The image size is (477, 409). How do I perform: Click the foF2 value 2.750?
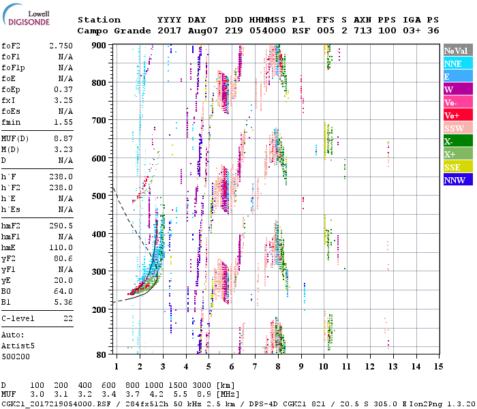(61, 46)
